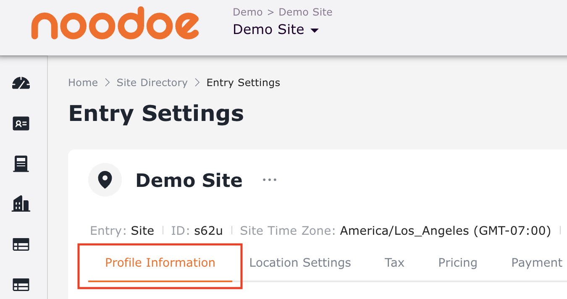Open the Tax tab

[x=394, y=263]
